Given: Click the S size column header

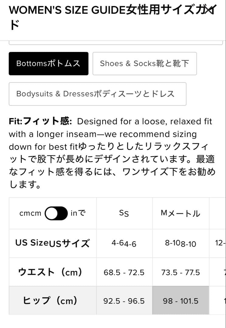Looking at the screenshot, I should coord(123,213).
